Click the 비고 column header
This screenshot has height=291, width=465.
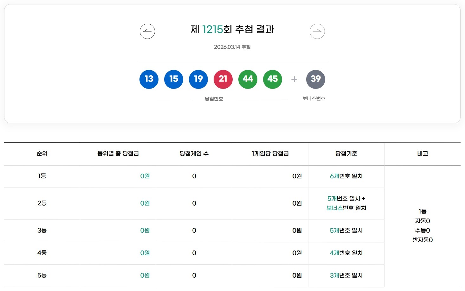click(x=423, y=153)
